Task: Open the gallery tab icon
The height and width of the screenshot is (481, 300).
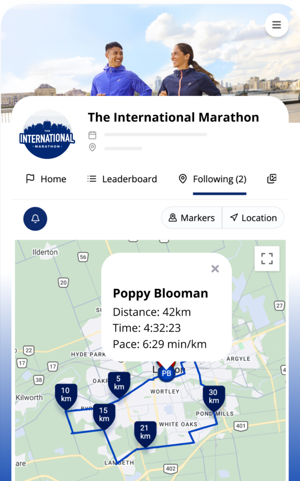Action: 272,179
